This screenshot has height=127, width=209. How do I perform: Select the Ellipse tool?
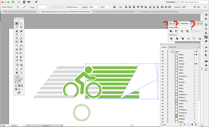pyautogui.click(x=17, y=38)
